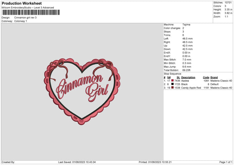The image size is (234, 165).
Task: Click stitch count '1538' in row 3
Action: click(177, 88)
